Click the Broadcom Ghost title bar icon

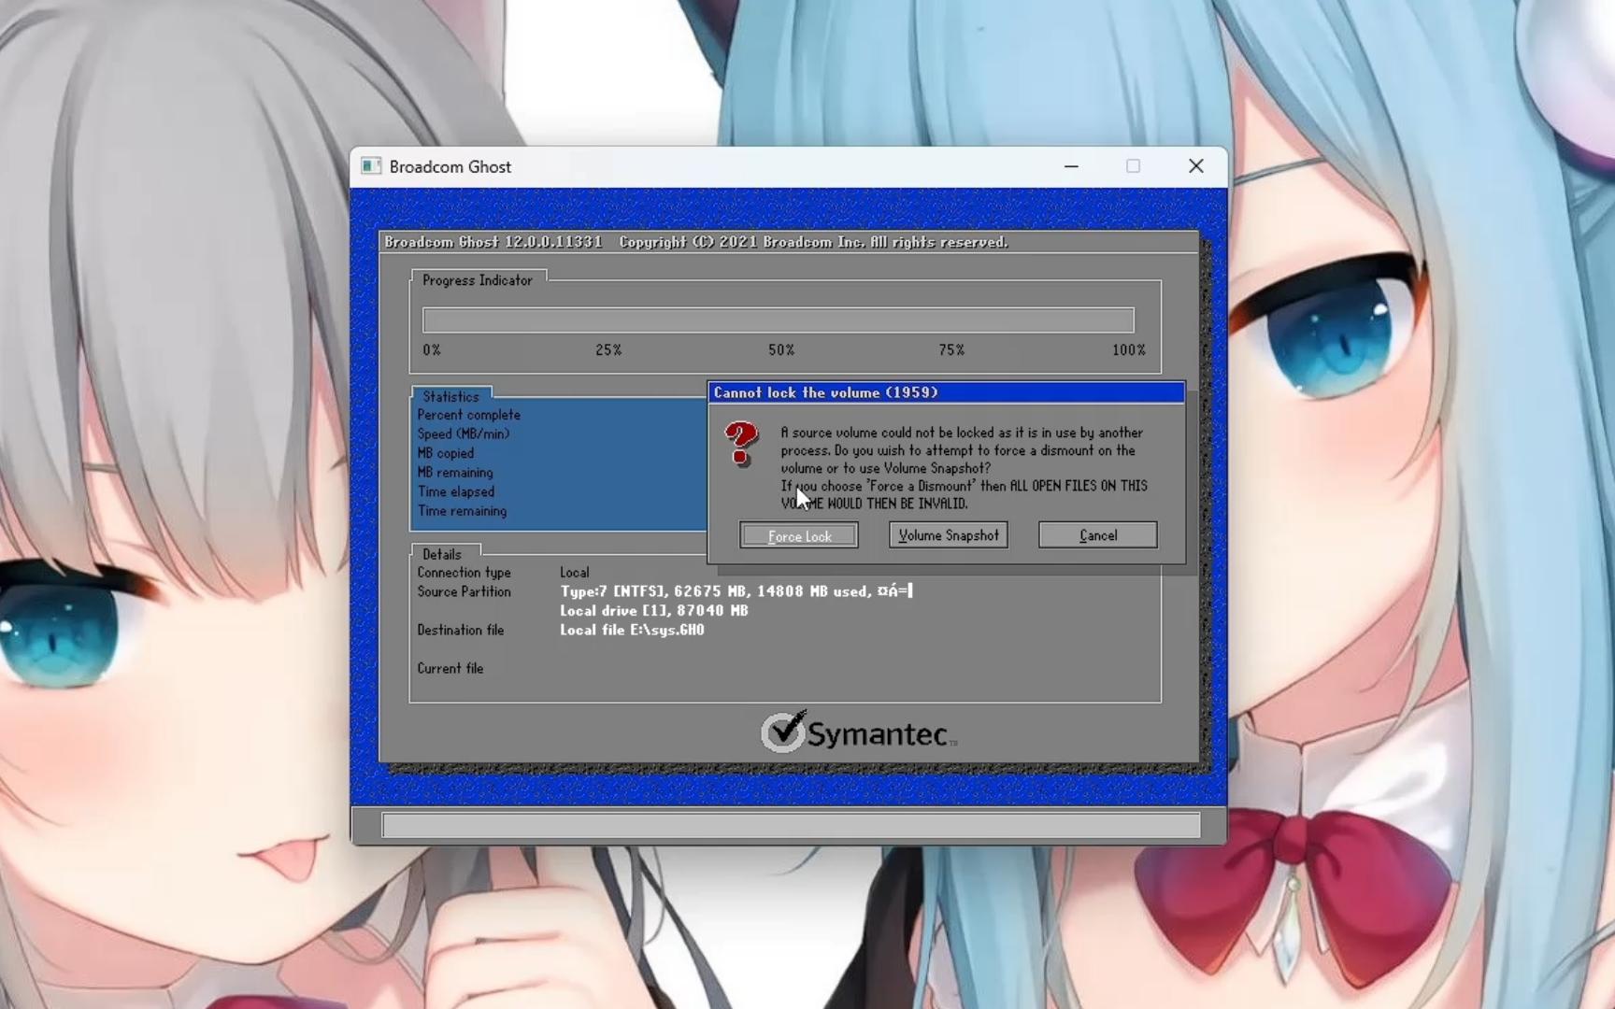(371, 166)
